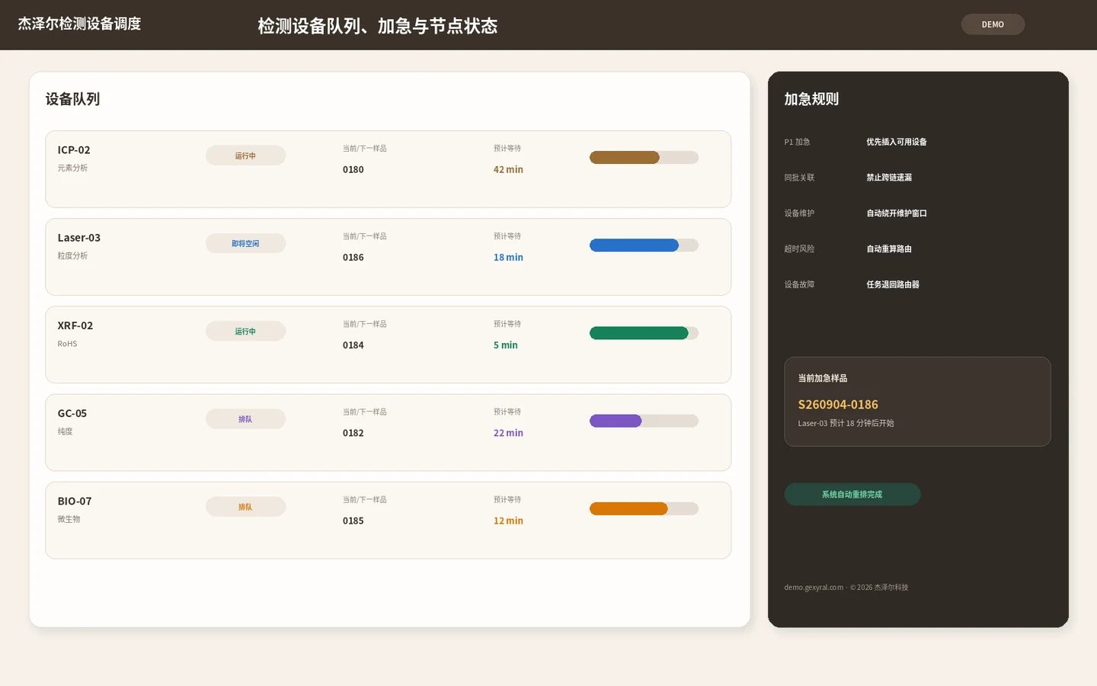Click sample number 0182 in GC-05 row
Screen dimensions: 1097x686
pyautogui.click(x=353, y=433)
